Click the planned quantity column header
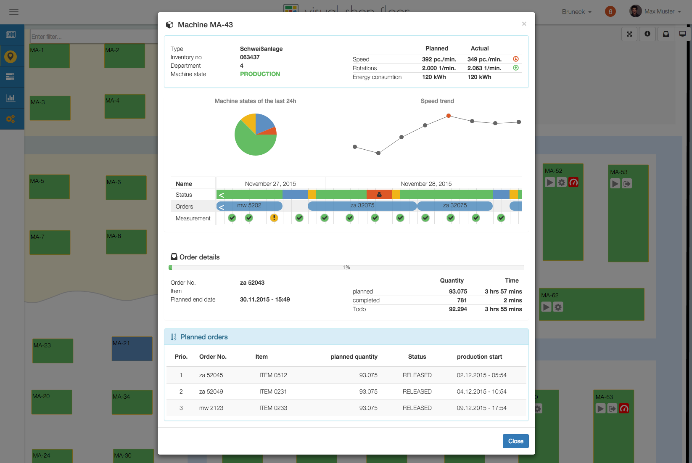This screenshot has height=463, width=692. tap(354, 357)
